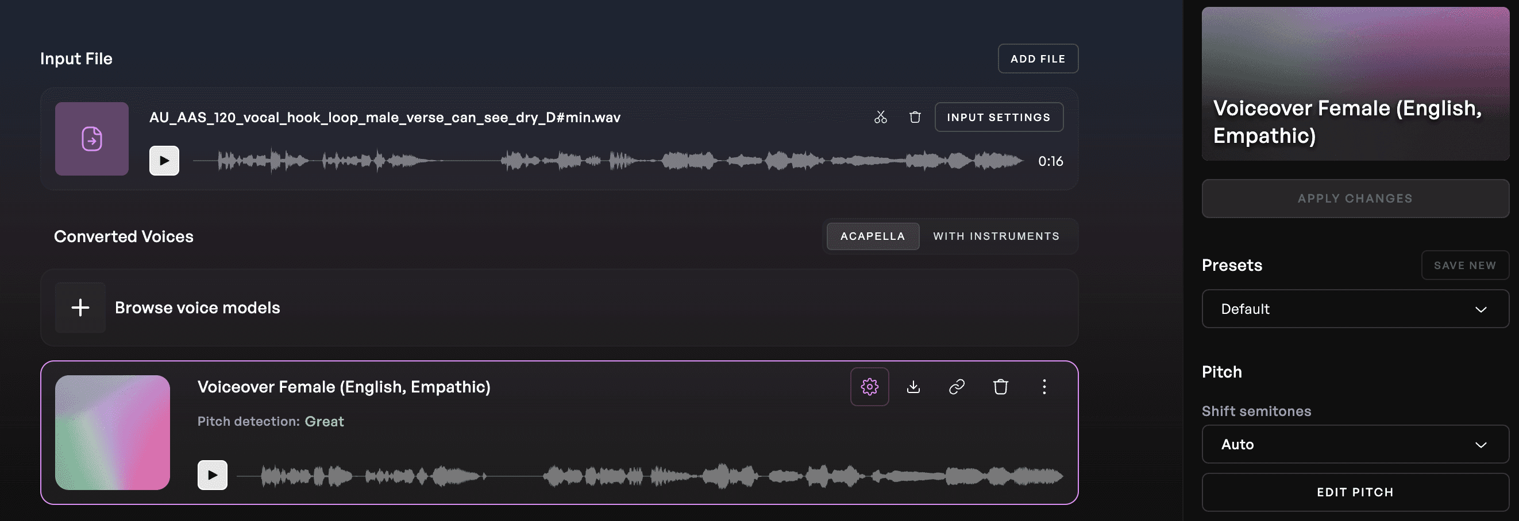Click the purple input file icon tile

pos(92,139)
